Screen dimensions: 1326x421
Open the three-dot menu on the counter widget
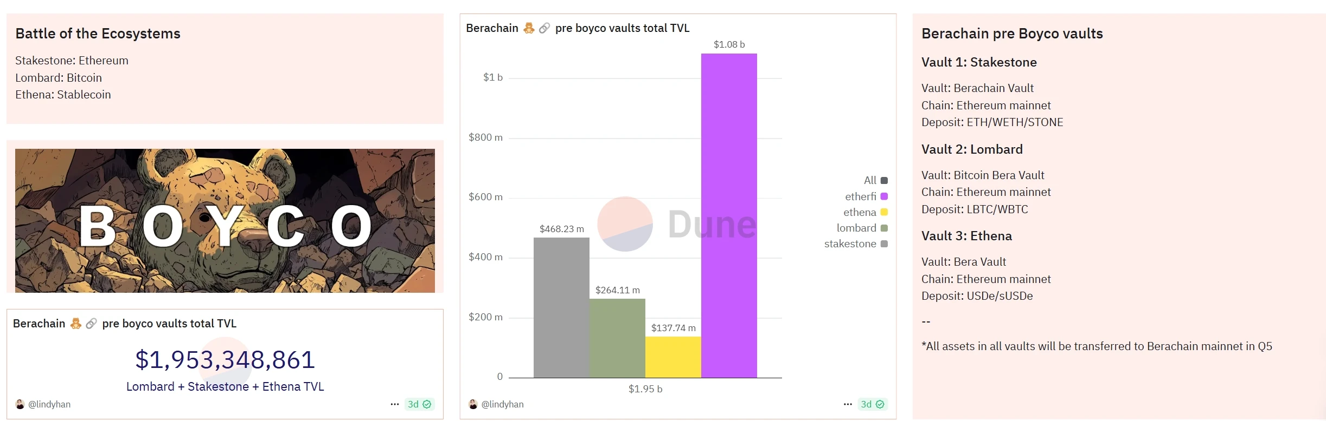pyautogui.click(x=395, y=404)
